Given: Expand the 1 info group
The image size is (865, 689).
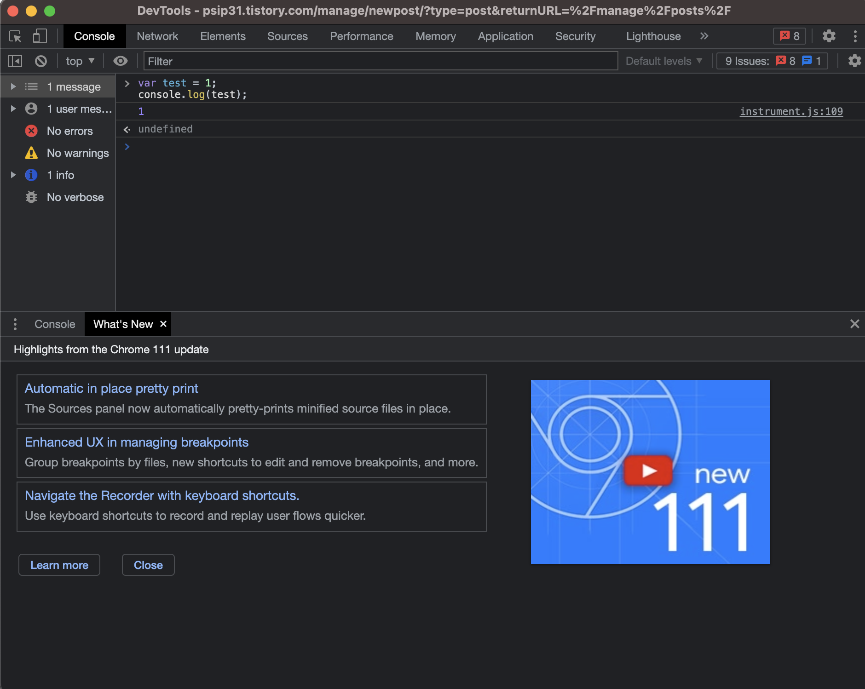Looking at the screenshot, I should [x=13, y=175].
